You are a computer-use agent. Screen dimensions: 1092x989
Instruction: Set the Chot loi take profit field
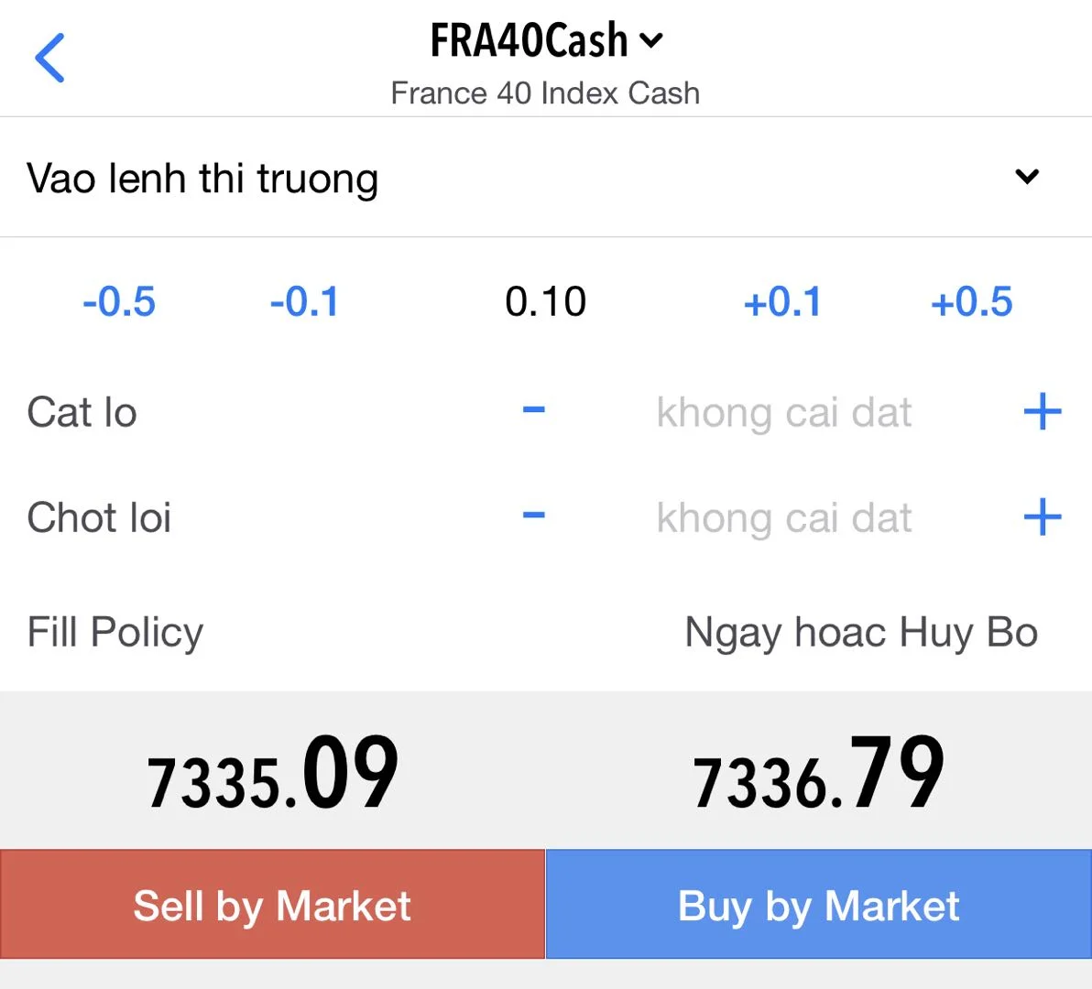784,517
